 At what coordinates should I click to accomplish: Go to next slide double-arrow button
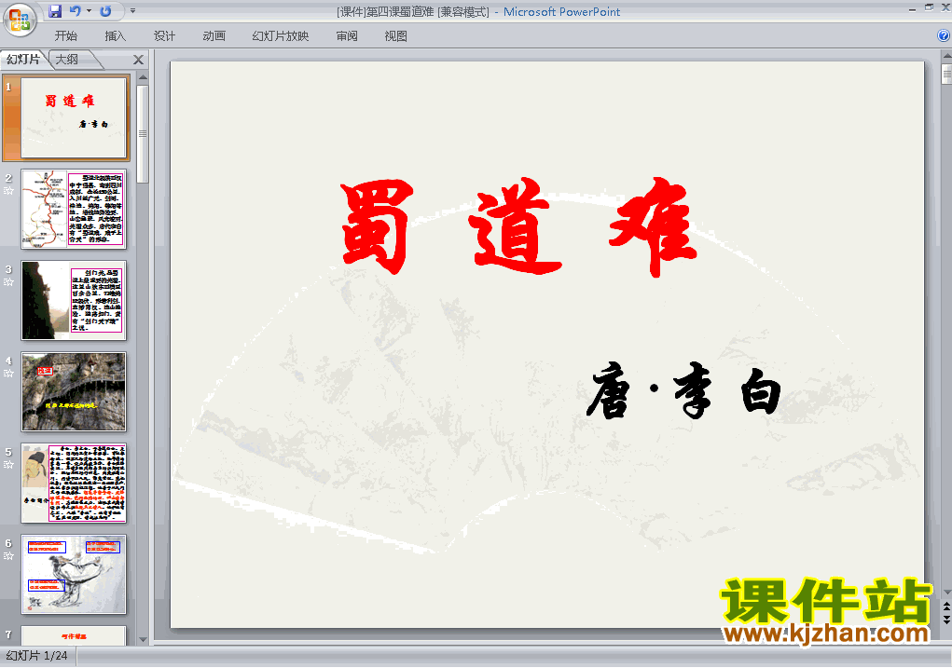tap(946, 620)
